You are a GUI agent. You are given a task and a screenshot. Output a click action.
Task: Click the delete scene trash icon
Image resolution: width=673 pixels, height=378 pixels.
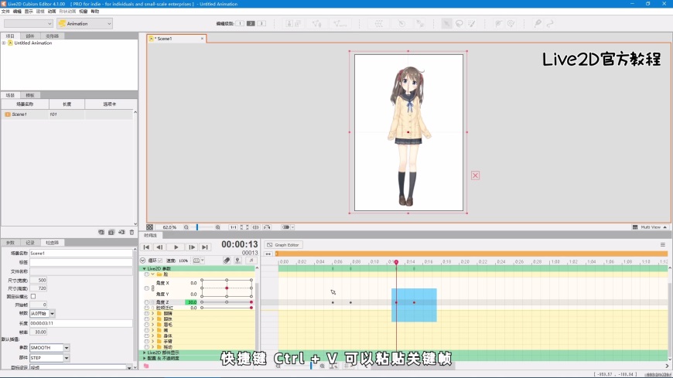point(132,232)
